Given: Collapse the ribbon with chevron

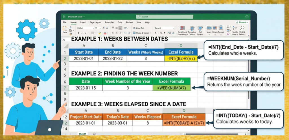Looking at the screenshot, I should click(248, 35).
